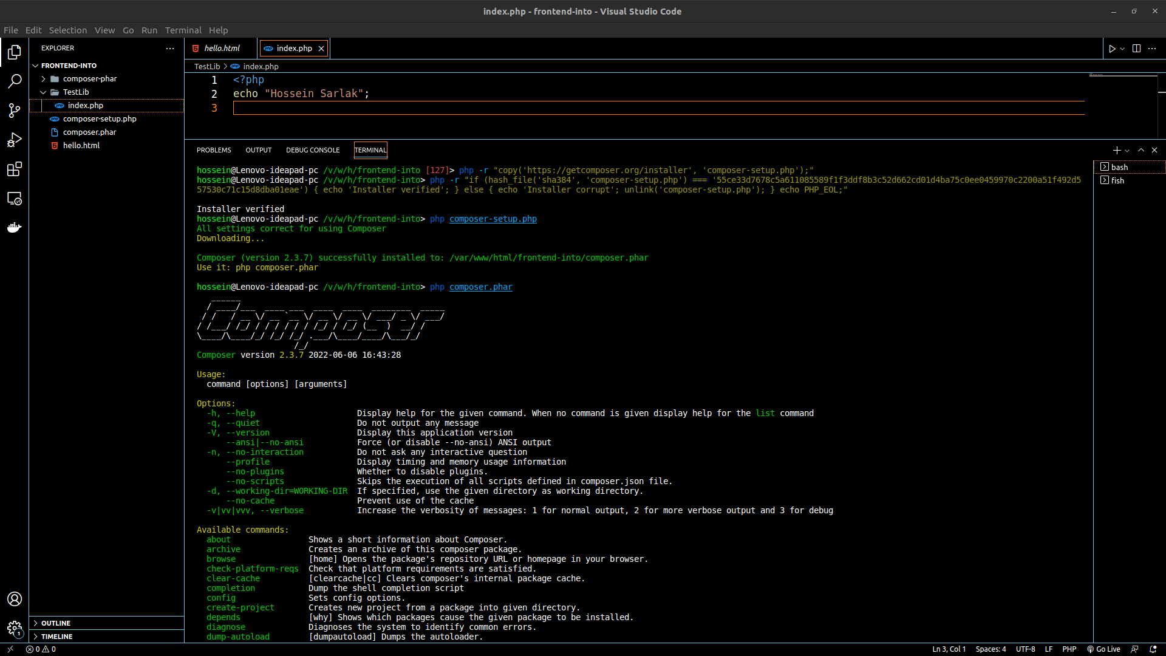This screenshot has height=656, width=1166.
Task: Change end of line sequence LF
Action: (x=1048, y=649)
